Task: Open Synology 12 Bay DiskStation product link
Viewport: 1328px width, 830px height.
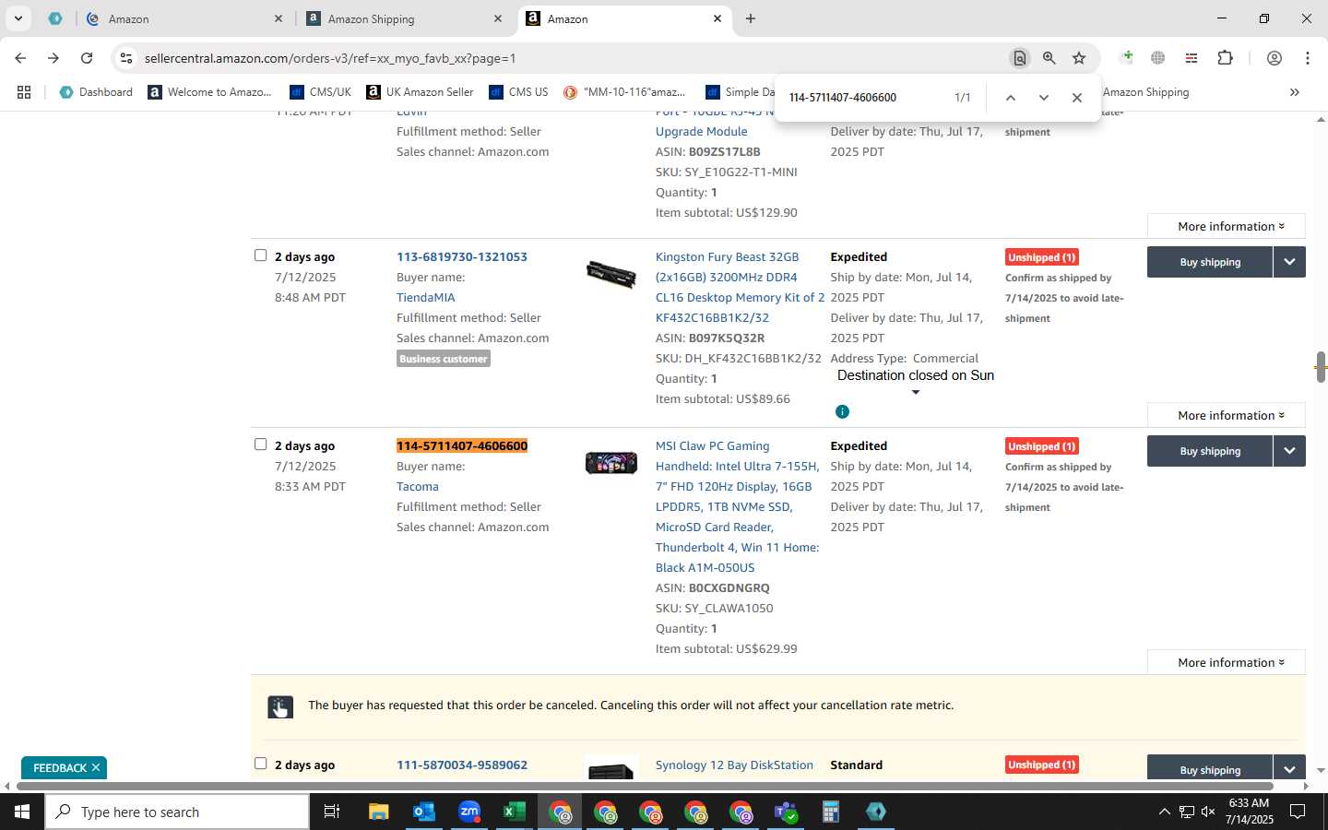Action: 734,765
